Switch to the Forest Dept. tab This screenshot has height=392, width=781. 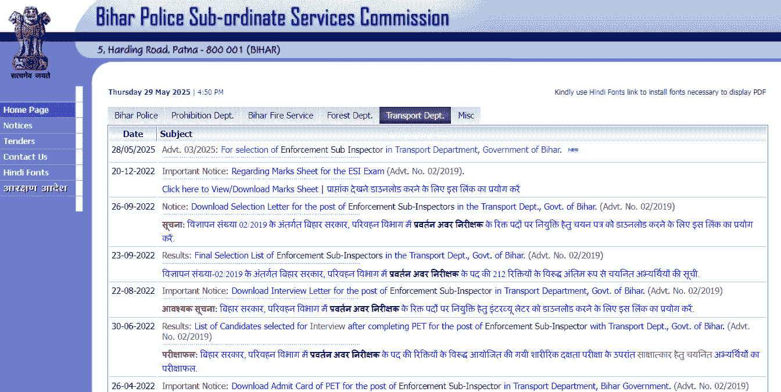click(x=350, y=116)
